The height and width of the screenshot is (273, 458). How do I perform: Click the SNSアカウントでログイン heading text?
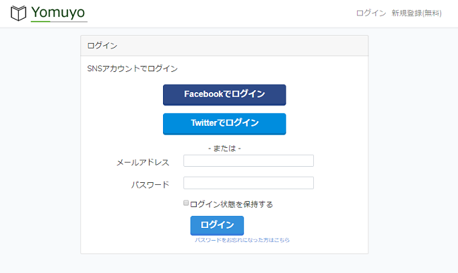[132, 69]
